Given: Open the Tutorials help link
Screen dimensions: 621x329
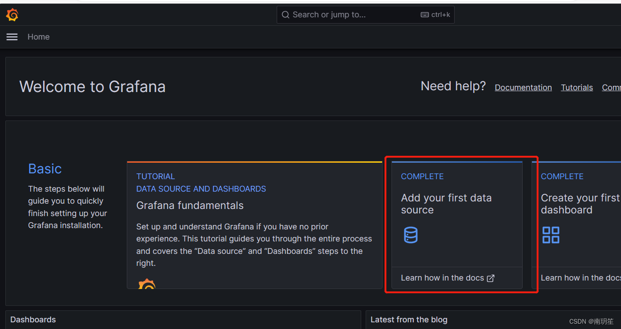Looking at the screenshot, I should [x=577, y=87].
